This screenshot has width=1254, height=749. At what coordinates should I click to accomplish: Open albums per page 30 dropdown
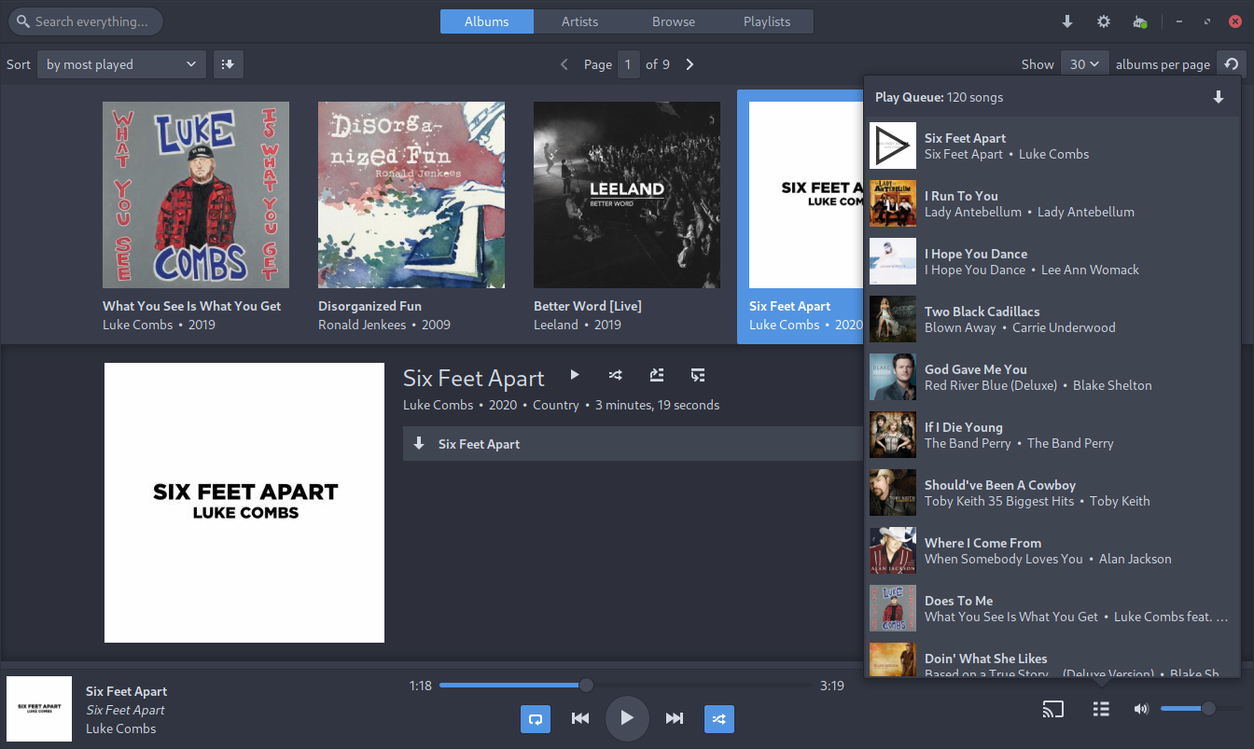(x=1085, y=64)
